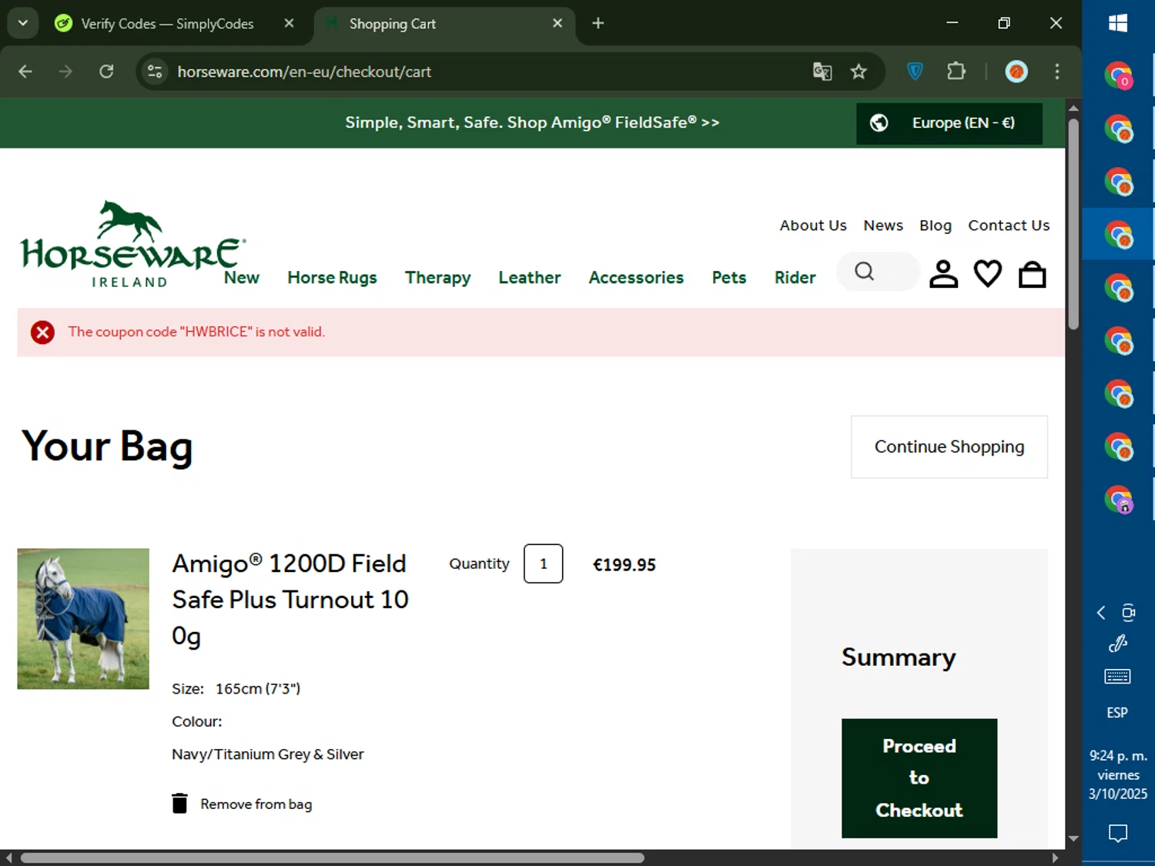Open the News link
1155x866 pixels.
coord(883,226)
